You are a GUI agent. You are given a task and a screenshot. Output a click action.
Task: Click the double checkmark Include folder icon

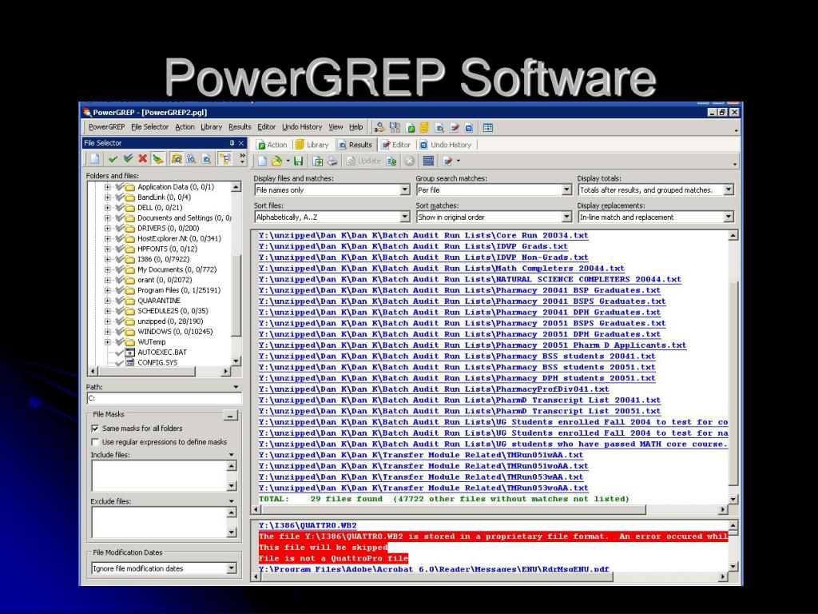click(x=127, y=158)
